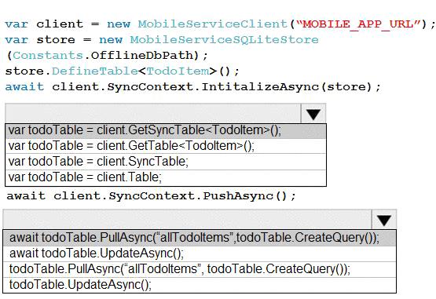
Task: Click the IntitalizeAsync(store) code line
Action: (192, 87)
